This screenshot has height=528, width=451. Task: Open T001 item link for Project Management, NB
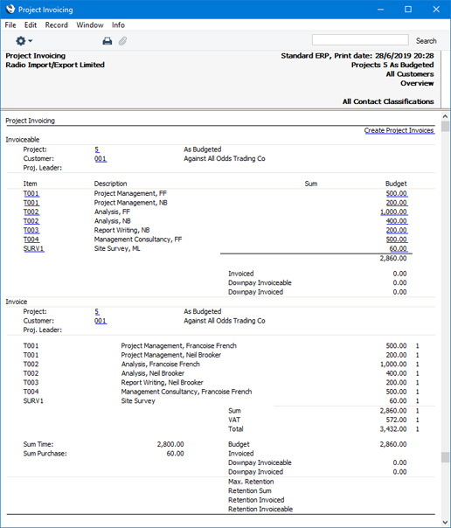(31, 203)
